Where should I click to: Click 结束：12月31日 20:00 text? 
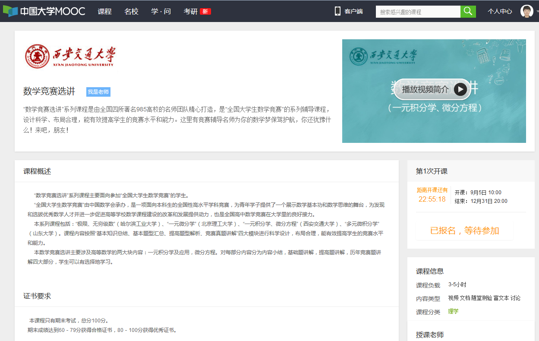pyautogui.click(x=481, y=201)
